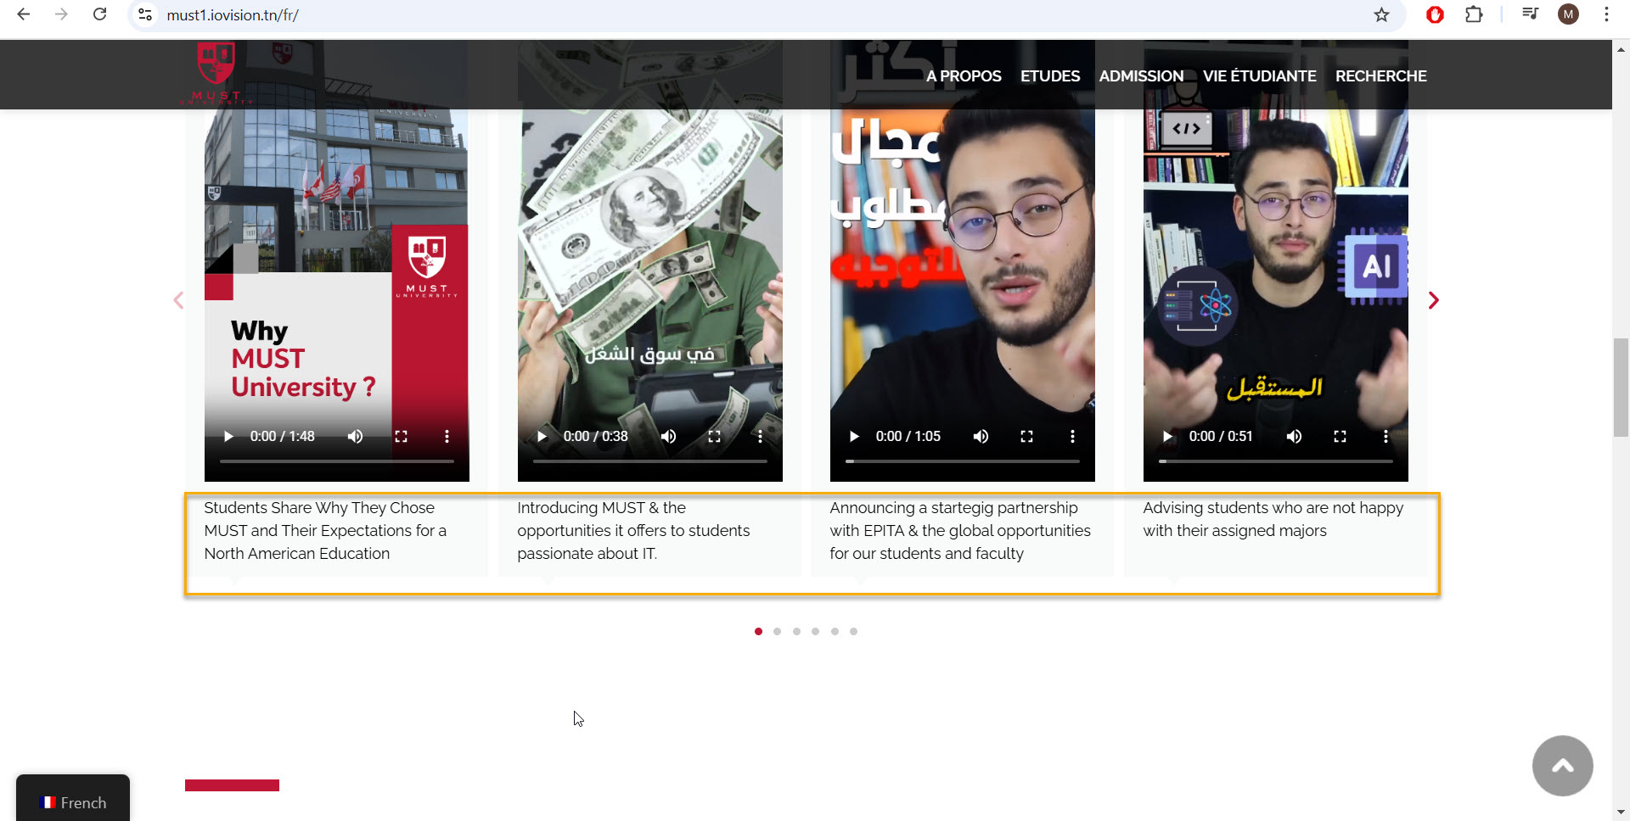Screen dimensions: 1630x821
Task: Go to next carousel slide with right arrow
Action: pos(1433,300)
